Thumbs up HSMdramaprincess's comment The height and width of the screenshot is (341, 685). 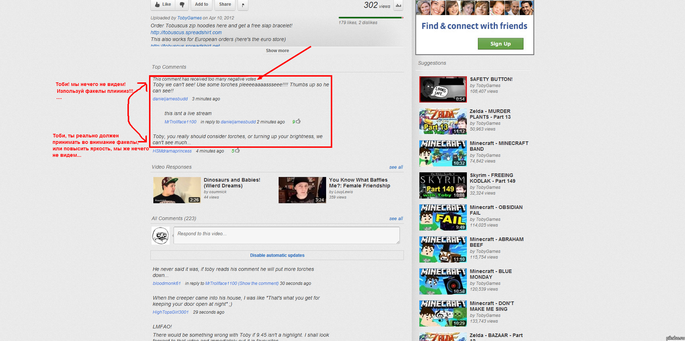(238, 151)
